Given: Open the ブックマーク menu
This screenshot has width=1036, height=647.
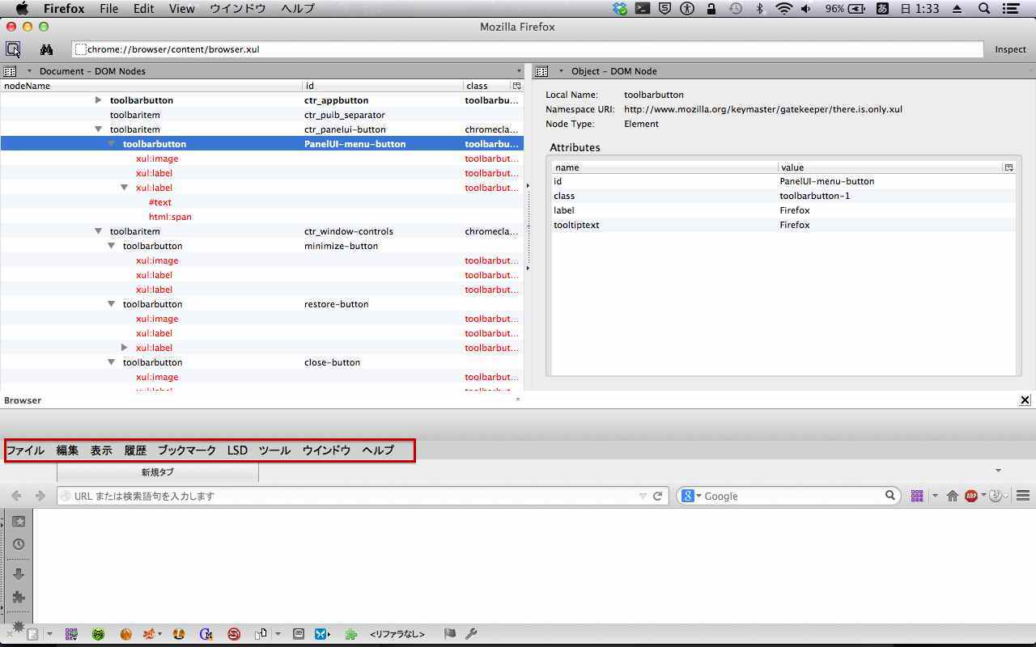Looking at the screenshot, I should point(186,450).
